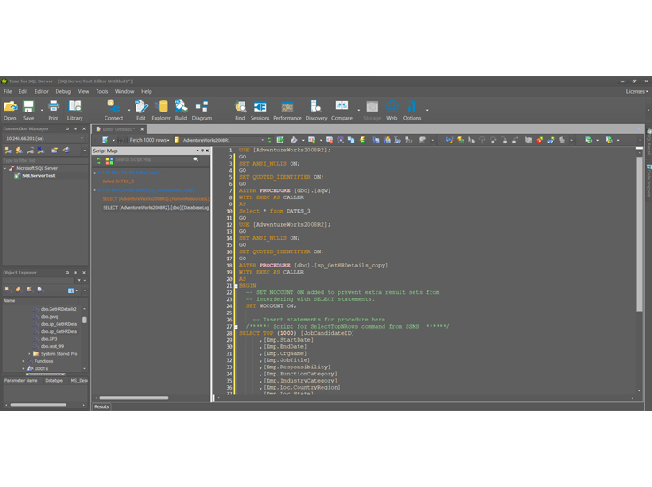Click the editor vertical scrollbar thumb
Screen dimensions: 652x487
coord(640,234)
